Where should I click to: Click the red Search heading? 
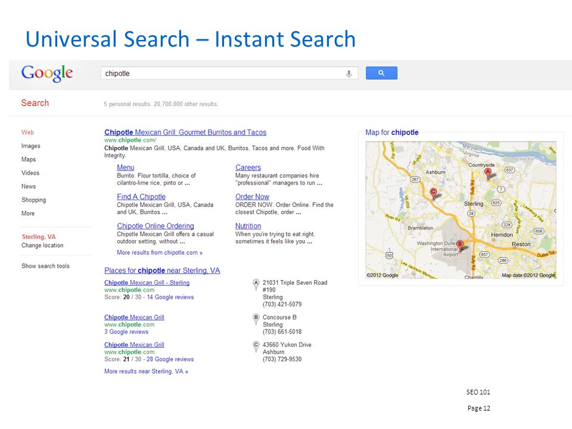[x=35, y=103]
